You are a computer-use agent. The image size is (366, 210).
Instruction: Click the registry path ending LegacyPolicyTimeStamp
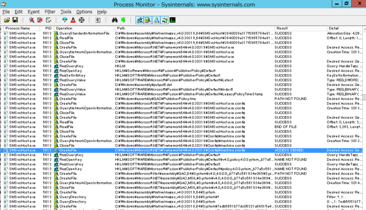pos(188,94)
